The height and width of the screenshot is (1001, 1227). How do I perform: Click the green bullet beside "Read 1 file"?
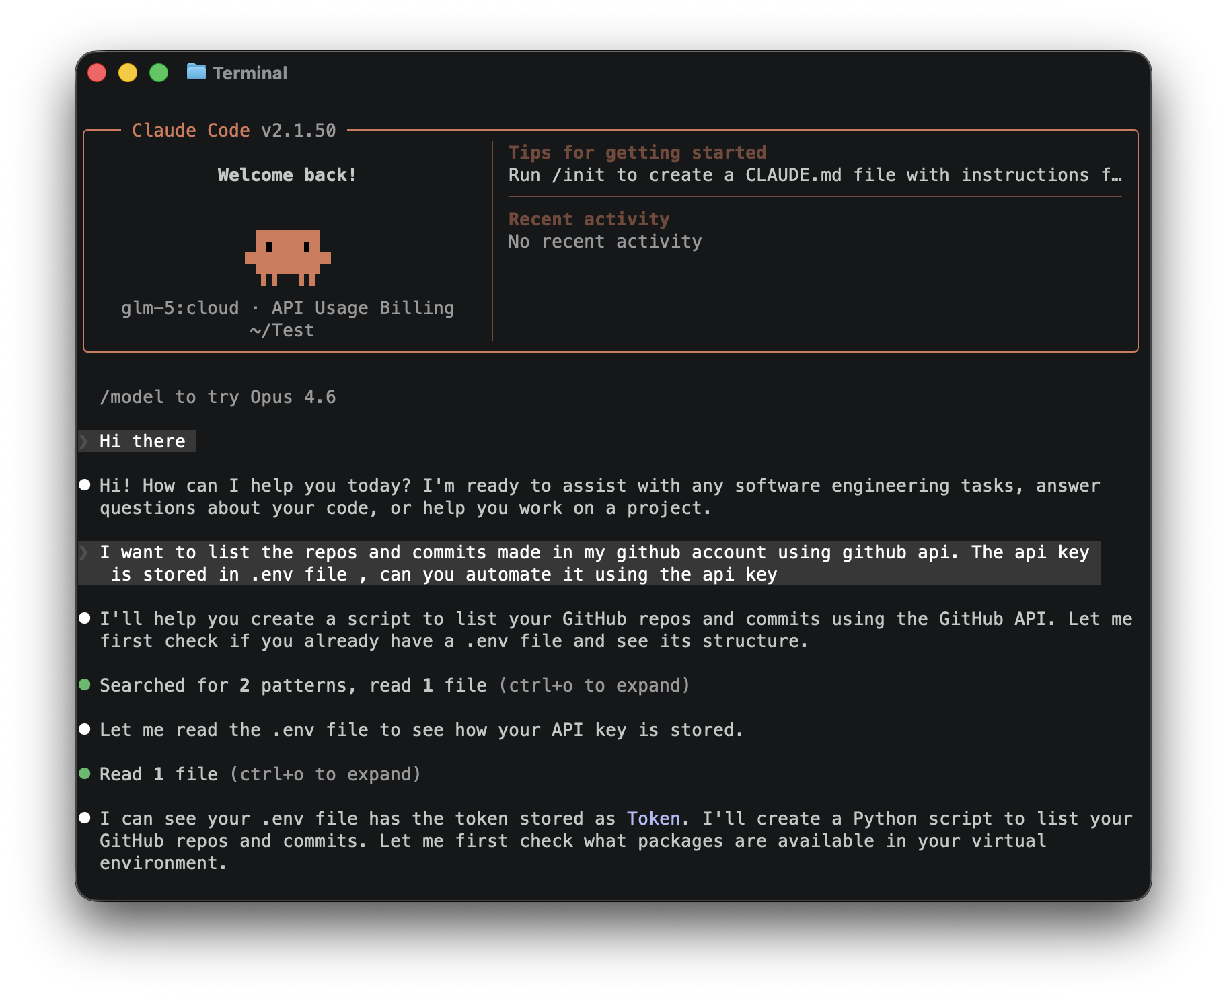tap(85, 774)
